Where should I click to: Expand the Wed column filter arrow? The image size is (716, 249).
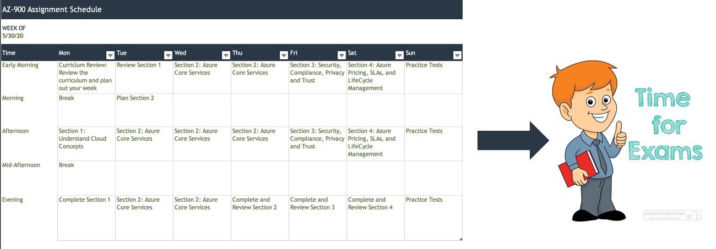226,55
